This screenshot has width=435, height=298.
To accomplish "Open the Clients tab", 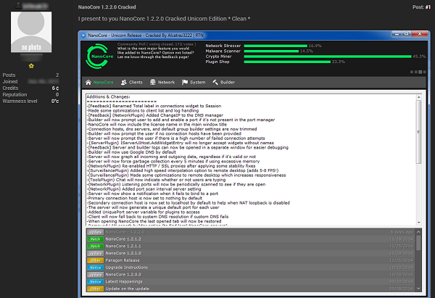I will pyautogui.click(x=132, y=82).
